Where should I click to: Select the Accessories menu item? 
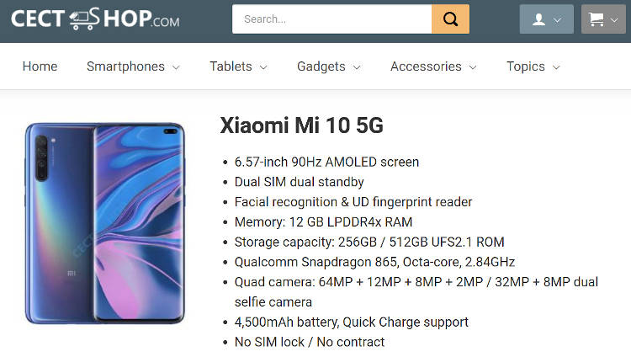point(426,66)
